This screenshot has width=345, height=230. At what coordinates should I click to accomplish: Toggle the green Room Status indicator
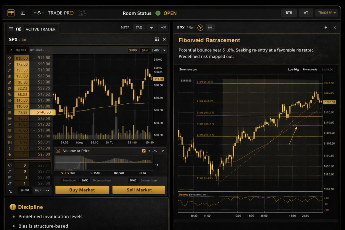[x=158, y=13]
